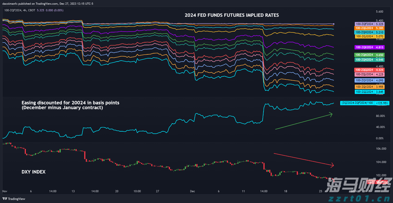Select the red 100-ZQQ2024 label

click(x=370, y=70)
